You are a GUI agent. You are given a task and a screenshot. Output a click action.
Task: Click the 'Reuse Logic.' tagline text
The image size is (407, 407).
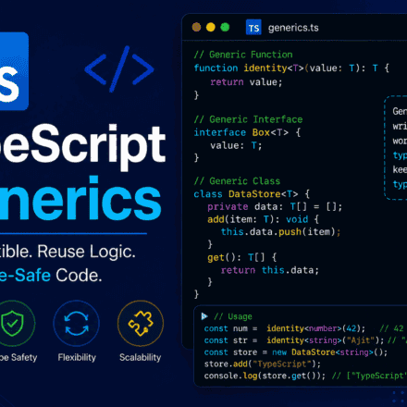(x=86, y=252)
